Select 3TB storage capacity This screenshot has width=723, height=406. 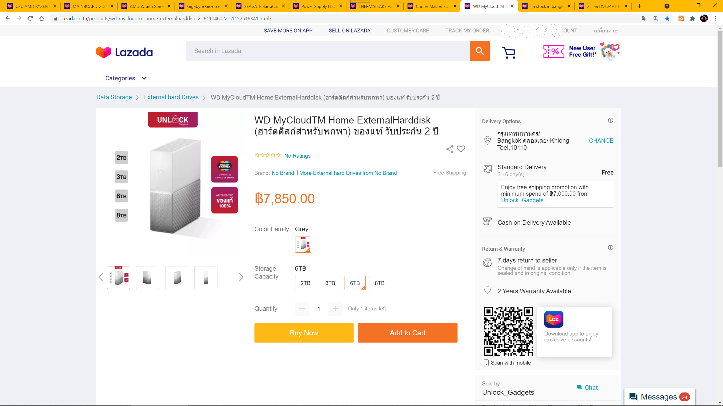330,283
